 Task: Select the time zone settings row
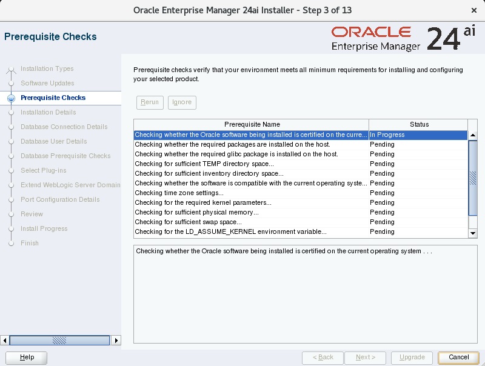click(301, 193)
